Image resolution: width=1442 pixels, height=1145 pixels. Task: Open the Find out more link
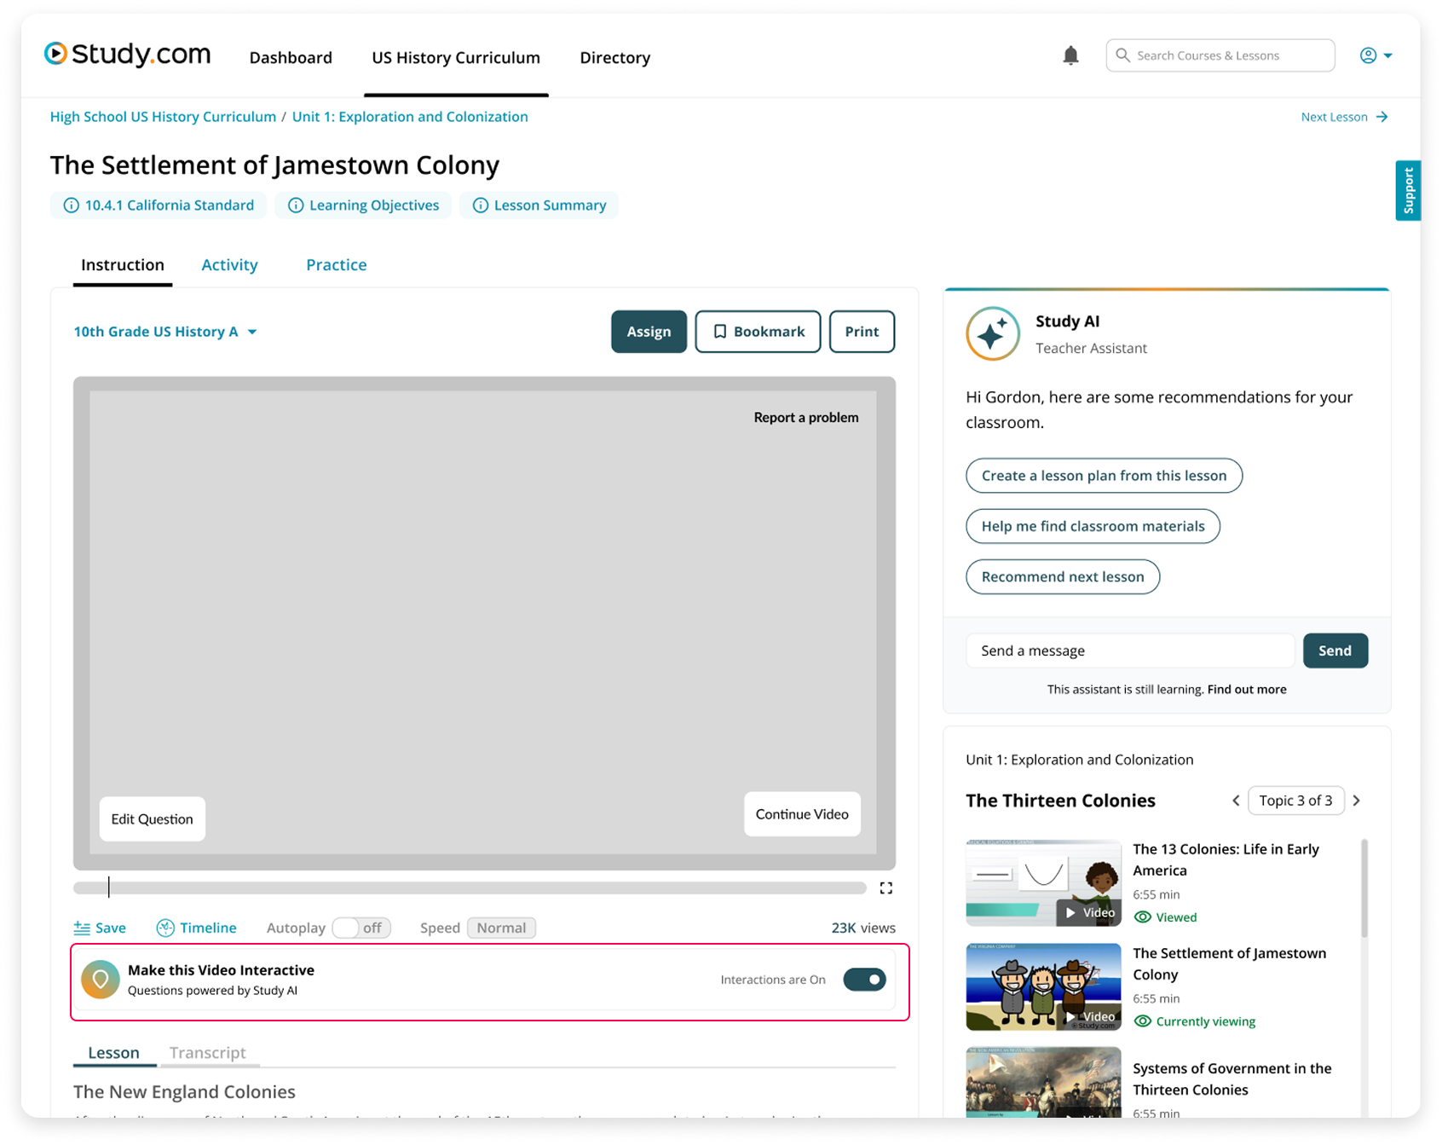[x=1247, y=690]
